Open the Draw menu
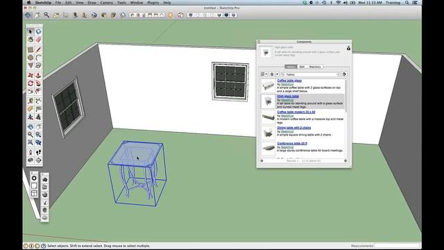444x250 pixels. [92, 3]
